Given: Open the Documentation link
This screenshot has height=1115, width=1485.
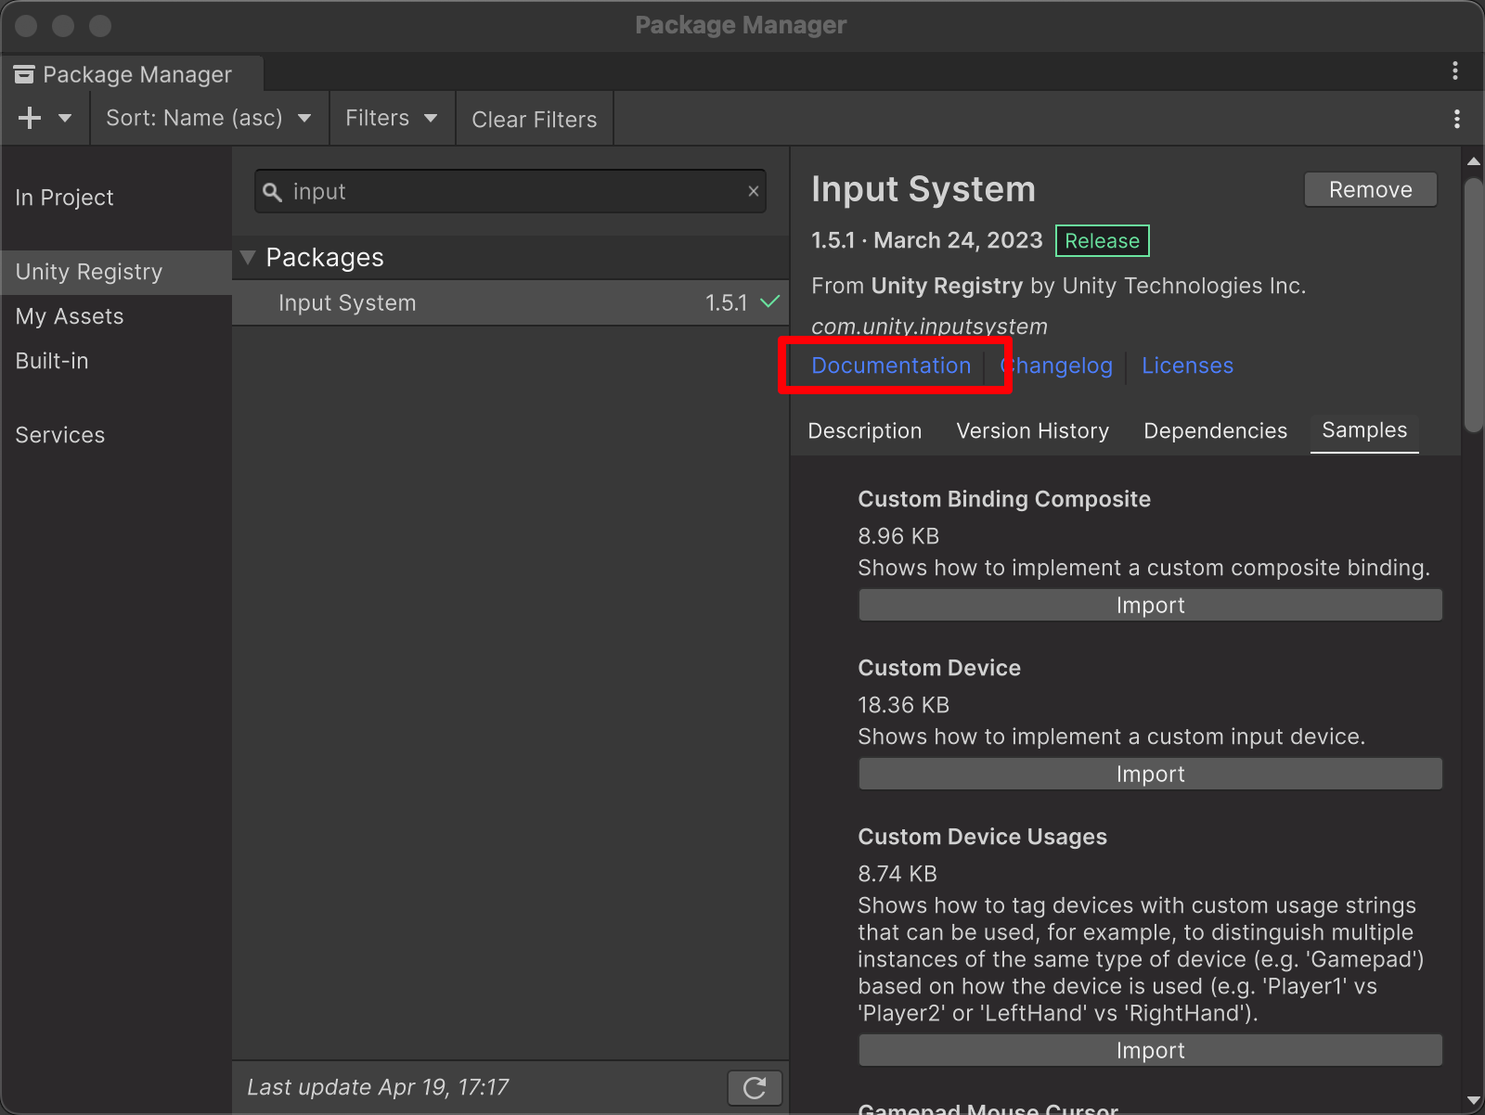Looking at the screenshot, I should pyautogui.click(x=891, y=365).
